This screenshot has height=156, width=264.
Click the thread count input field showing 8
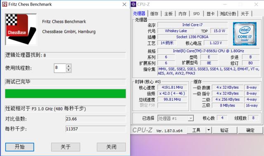coord(60,68)
